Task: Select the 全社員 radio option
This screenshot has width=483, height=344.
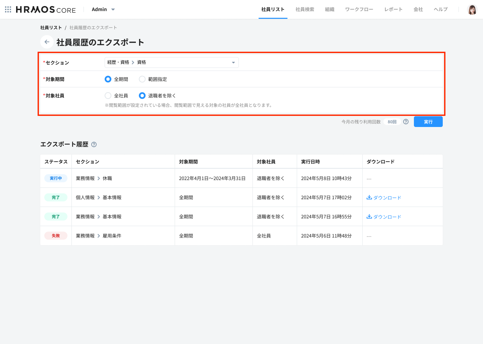Action: (x=108, y=95)
